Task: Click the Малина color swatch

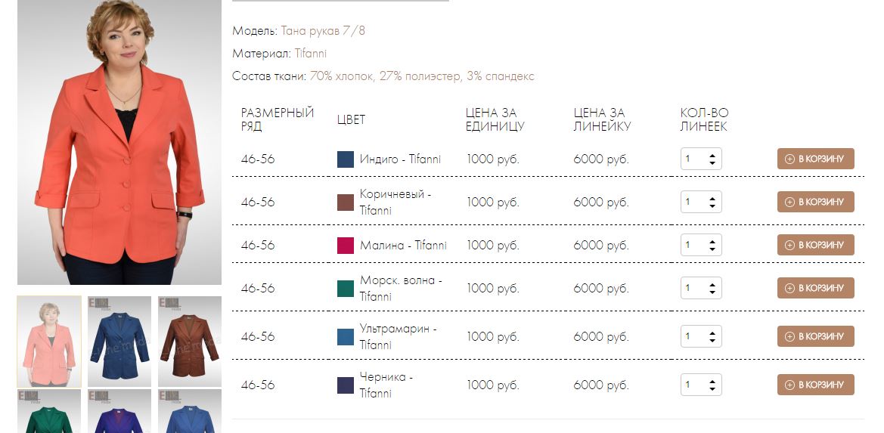Action: click(x=346, y=246)
